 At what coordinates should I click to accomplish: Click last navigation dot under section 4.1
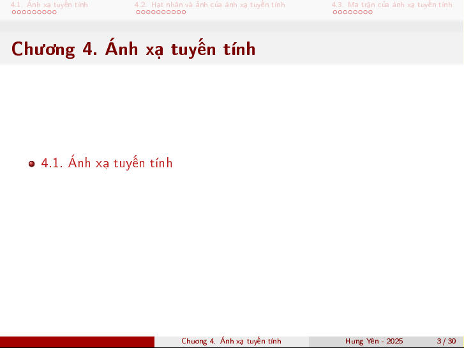(x=54, y=12)
